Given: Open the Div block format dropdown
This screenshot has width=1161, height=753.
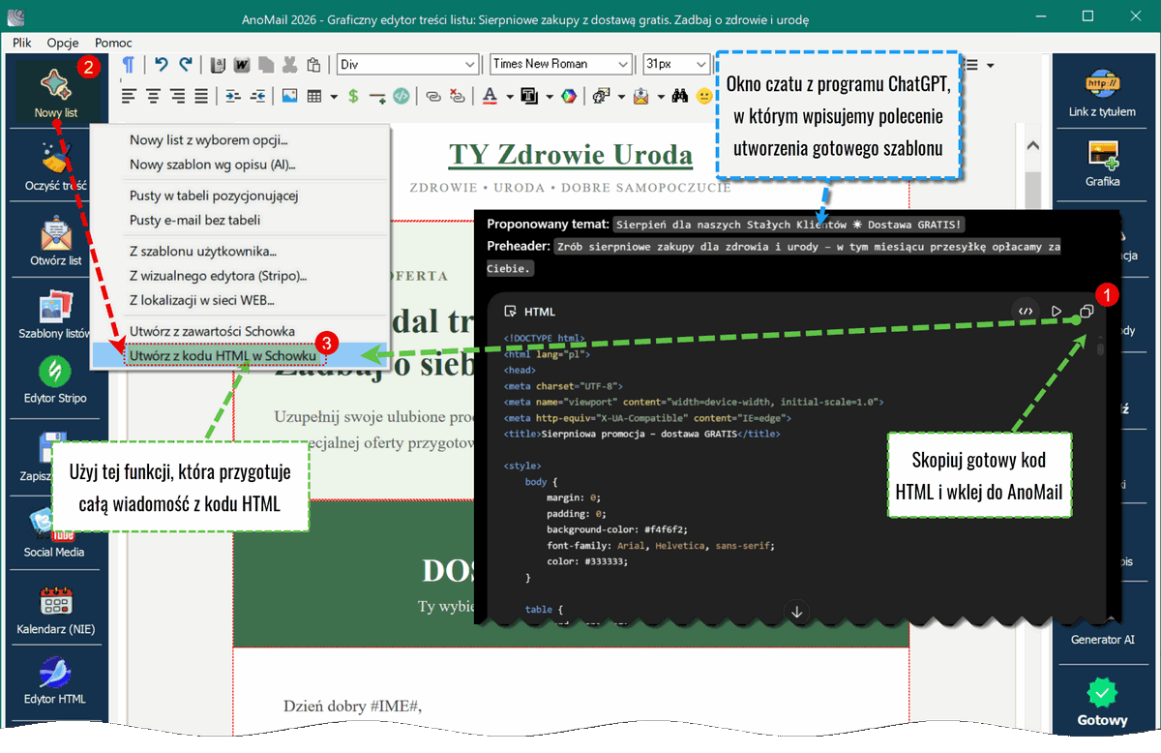Looking at the screenshot, I should pyautogui.click(x=407, y=65).
